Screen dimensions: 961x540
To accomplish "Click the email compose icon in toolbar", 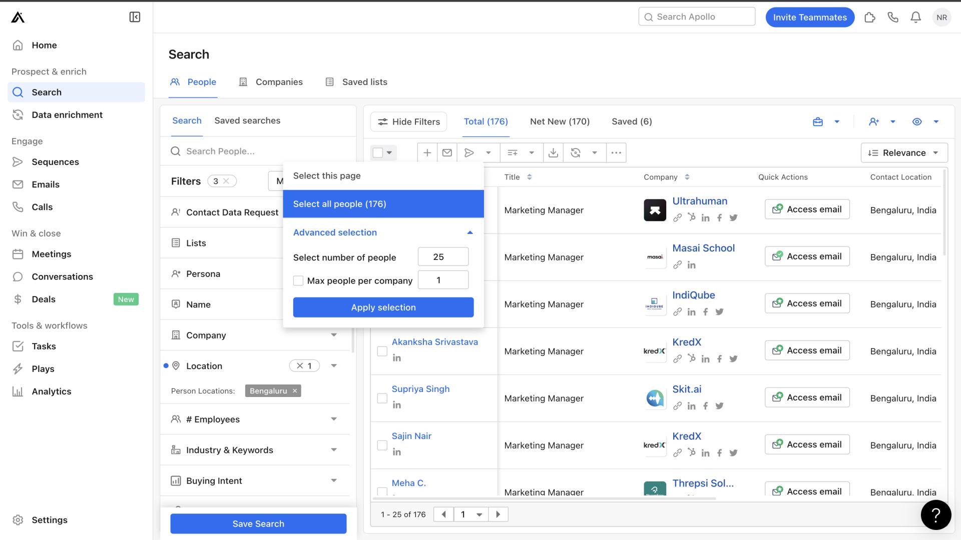I will (448, 153).
